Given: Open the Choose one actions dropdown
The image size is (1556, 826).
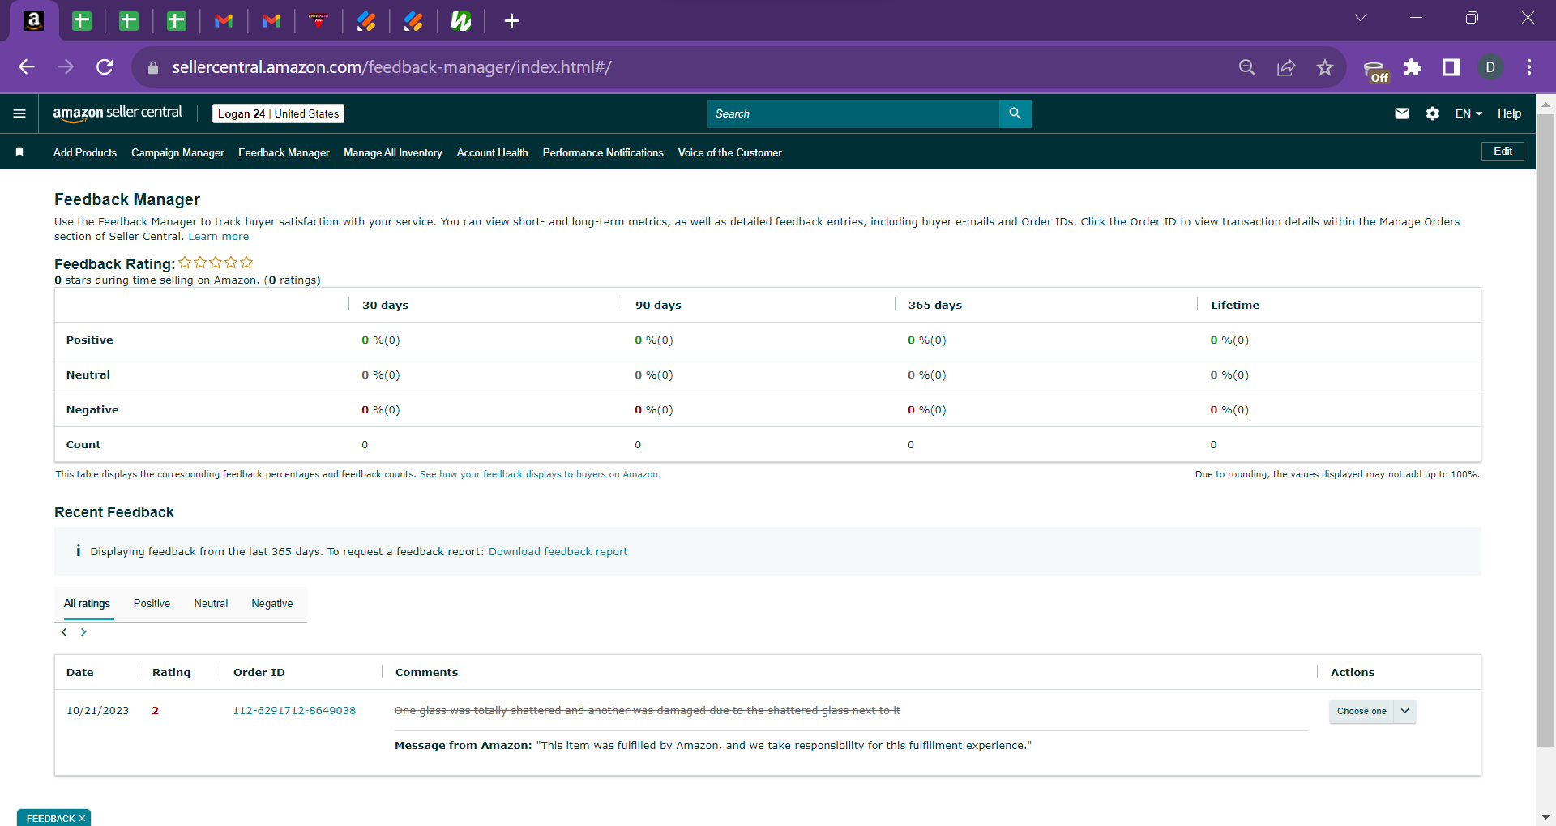Looking at the screenshot, I should (1372, 711).
